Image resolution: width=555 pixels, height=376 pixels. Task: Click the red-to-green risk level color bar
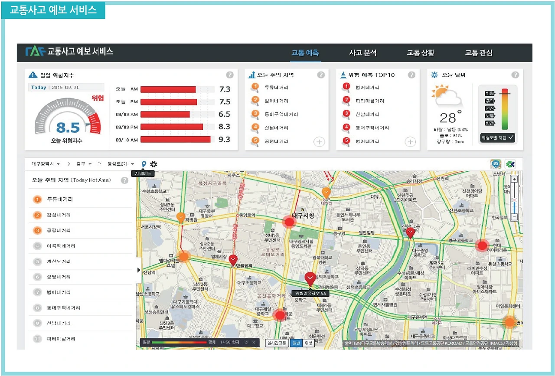click(504, 110)
